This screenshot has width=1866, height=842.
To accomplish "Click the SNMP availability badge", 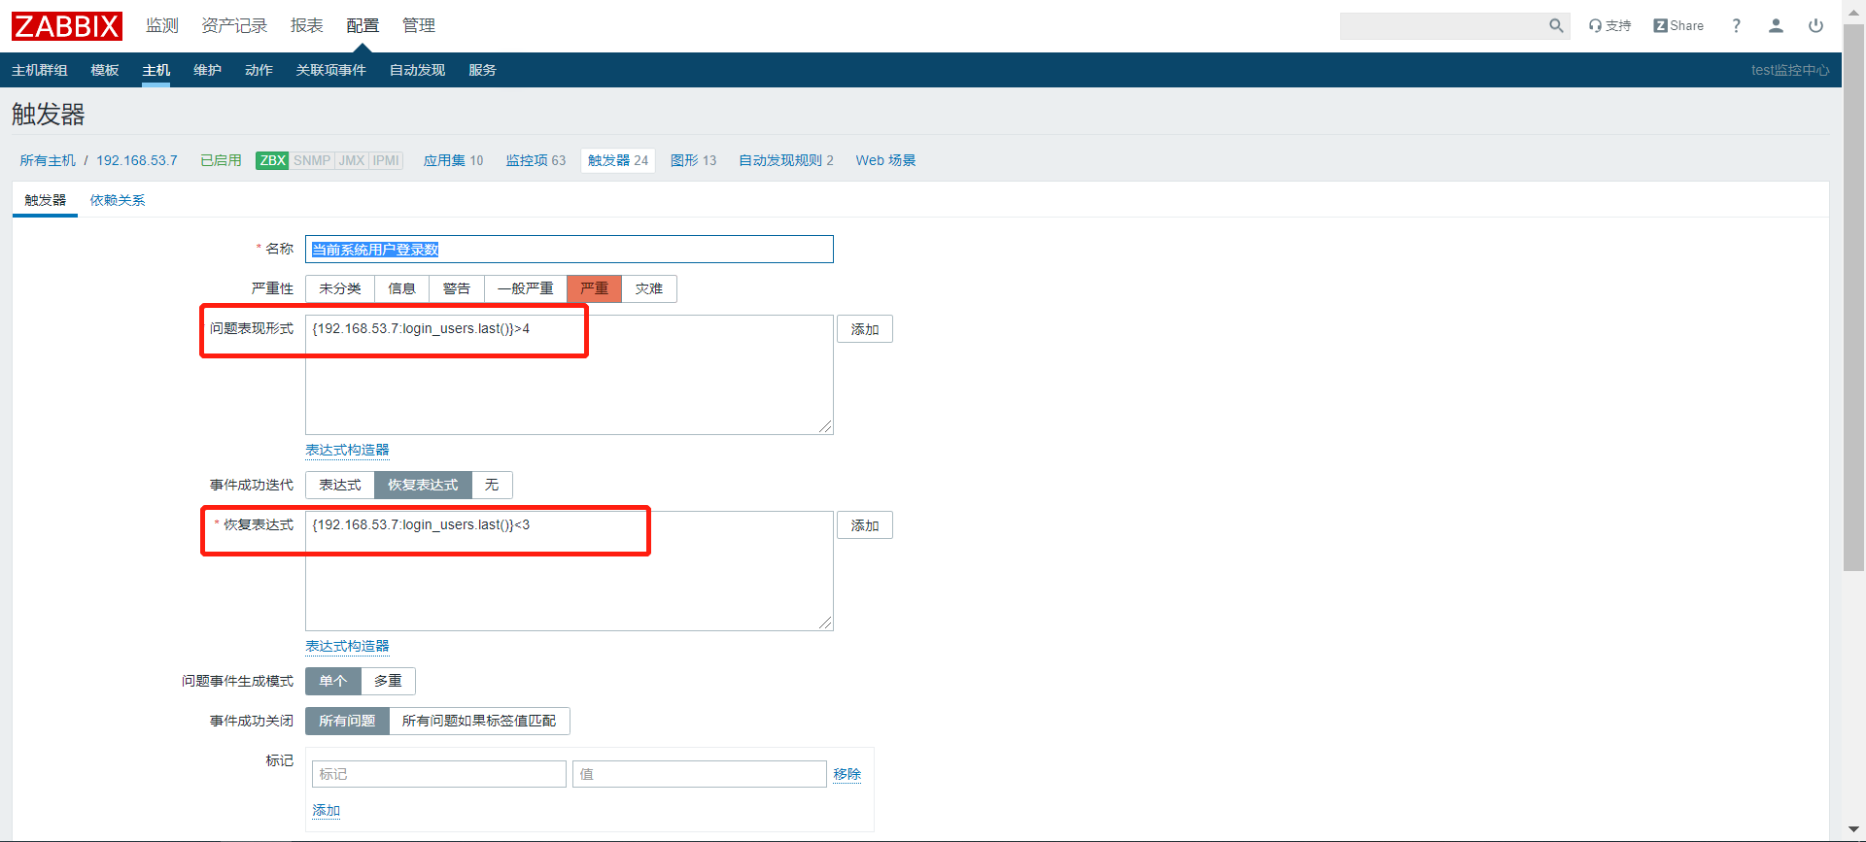I will tap(312, 160).
